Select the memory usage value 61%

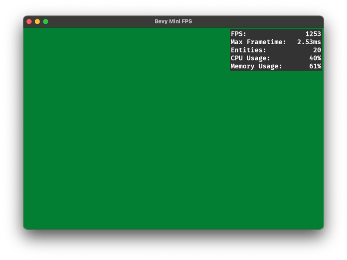(315, 66)
